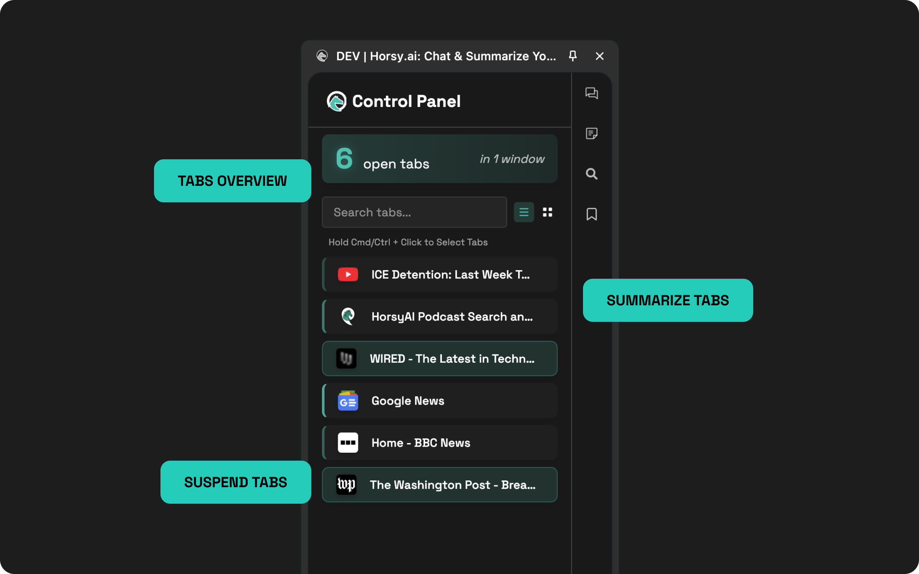The width and height of the screenshot is (919, 574).
Task: Select the Washington Post - Breaking tab entry
Action: 439,485
